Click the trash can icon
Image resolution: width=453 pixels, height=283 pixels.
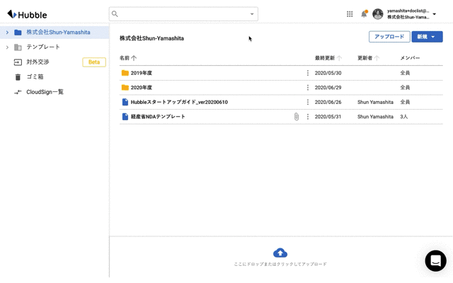pyautogui.click(x=18, y=77)
